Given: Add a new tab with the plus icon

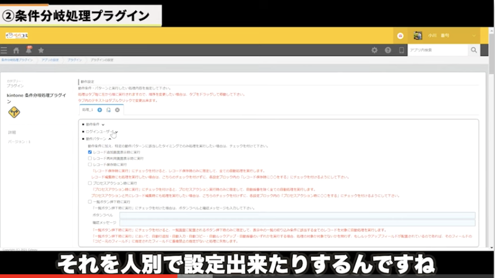Looking at the screenshot, I should pos(100,109).
